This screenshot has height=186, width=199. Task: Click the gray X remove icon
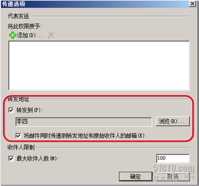click(51, 35)
